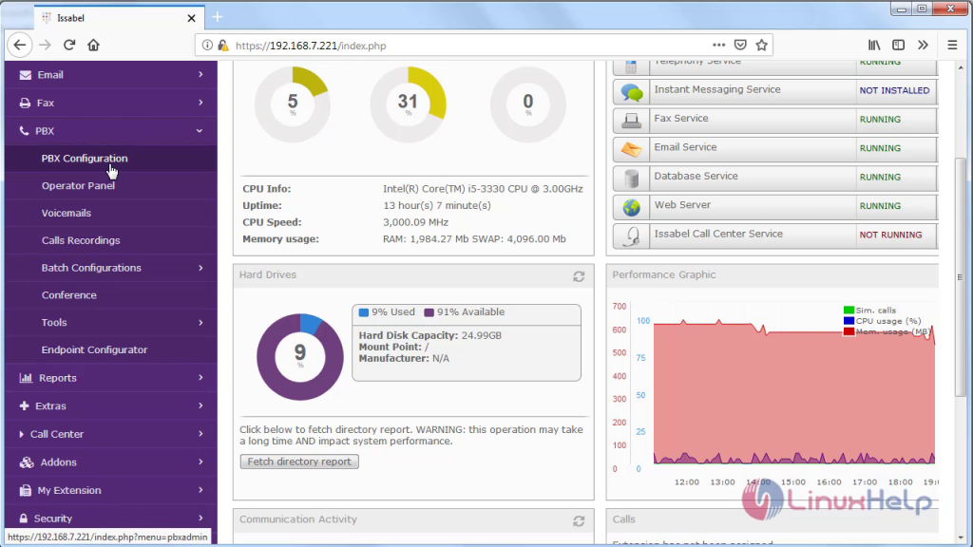Click RUNNING status for Fax Service
973x547 pixels.
pos(880,119)
